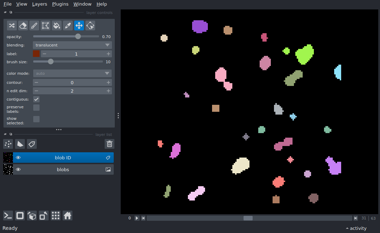Open the Help menu
380x233 pixels.
[101, 4]
